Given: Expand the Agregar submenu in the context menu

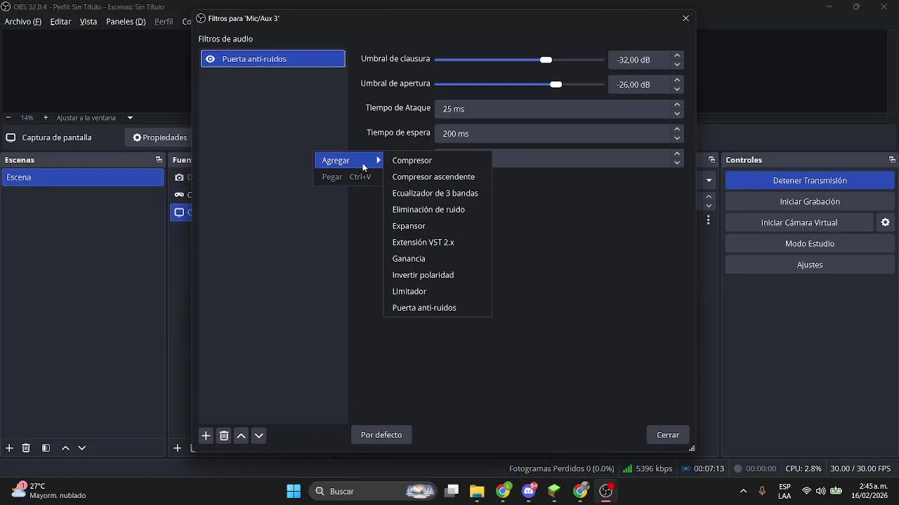Looking at the screenshot, I should [x=349, y=161].
